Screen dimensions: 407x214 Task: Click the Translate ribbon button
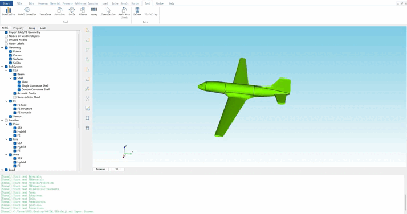pyautogui.click(x=45, y=14)
